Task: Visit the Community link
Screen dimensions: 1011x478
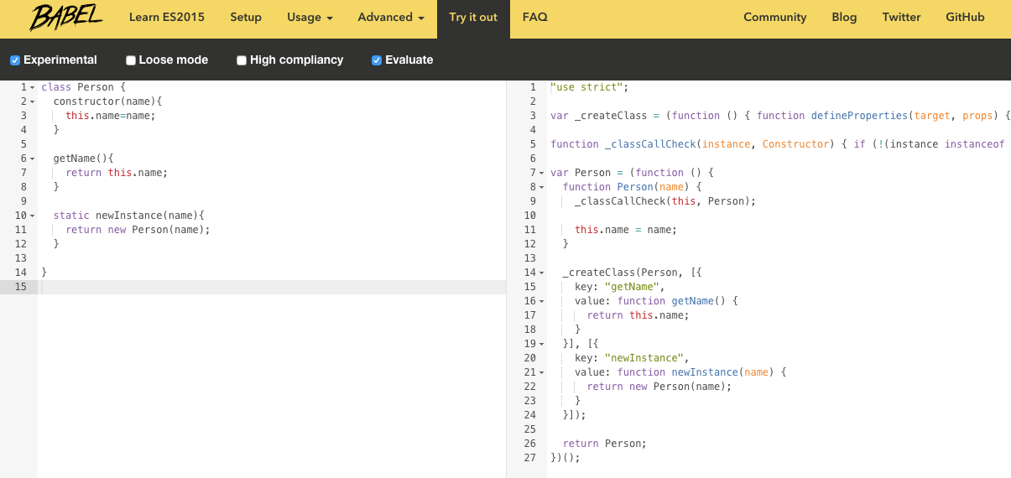Action: (x=774, y=18)
